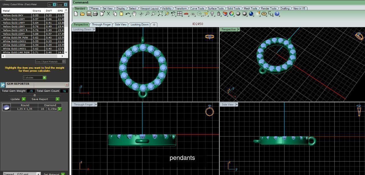Click the red car icon
The image size is (365, 175).
[186, 14]
